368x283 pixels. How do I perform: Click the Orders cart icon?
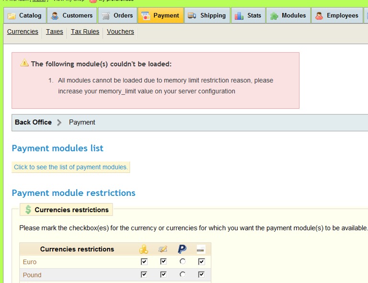coord(106,16)
